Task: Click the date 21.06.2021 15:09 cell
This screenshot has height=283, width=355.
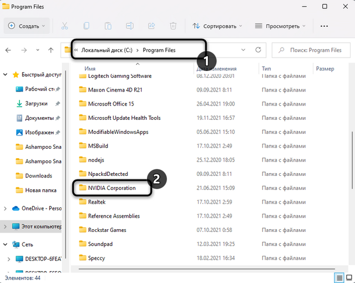Action: pos(216,188)
